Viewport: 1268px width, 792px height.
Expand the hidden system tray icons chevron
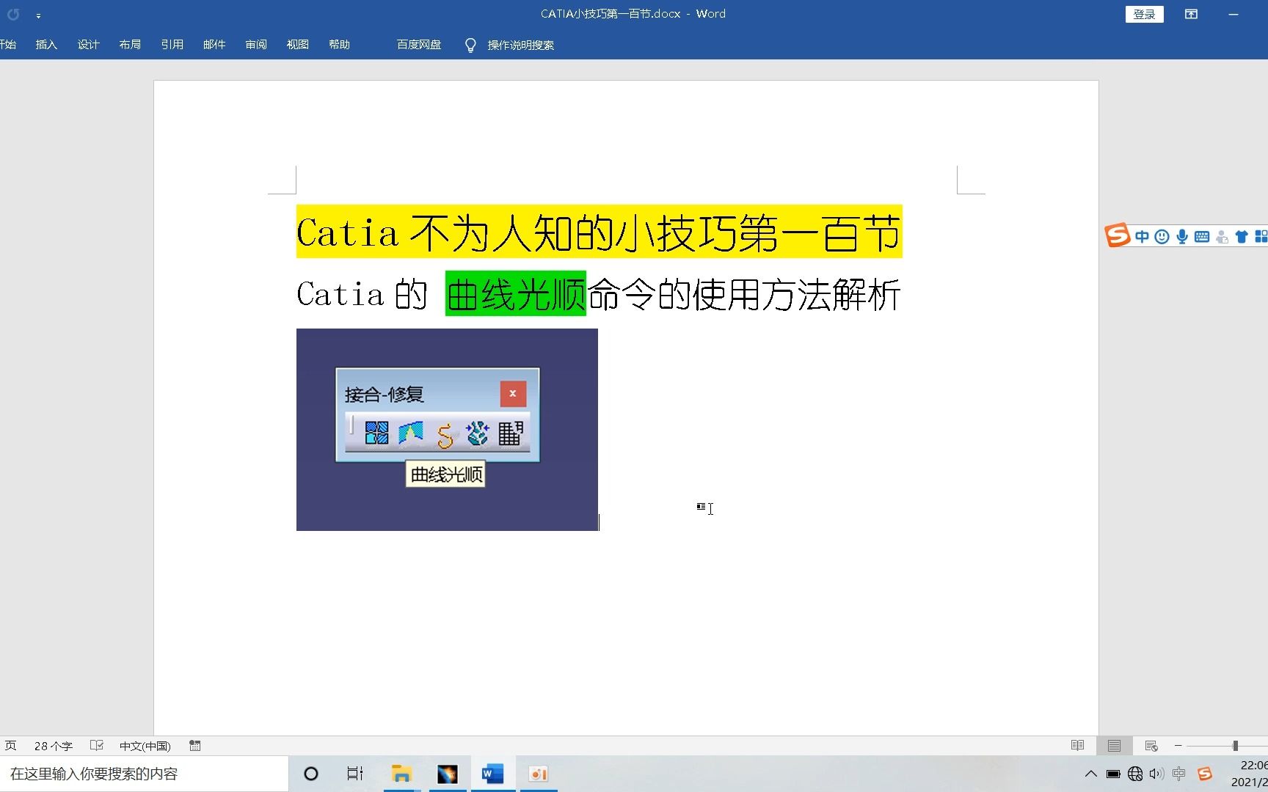point(1091,774)
